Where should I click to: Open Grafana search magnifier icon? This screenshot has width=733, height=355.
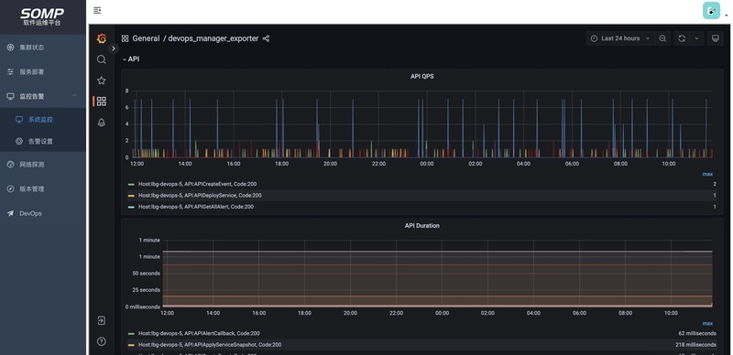tap(102, 59)
